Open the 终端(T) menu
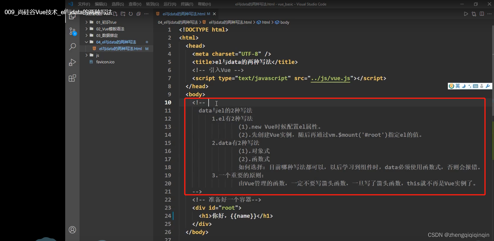Screen dimensions: 494x241 (187, 4)
